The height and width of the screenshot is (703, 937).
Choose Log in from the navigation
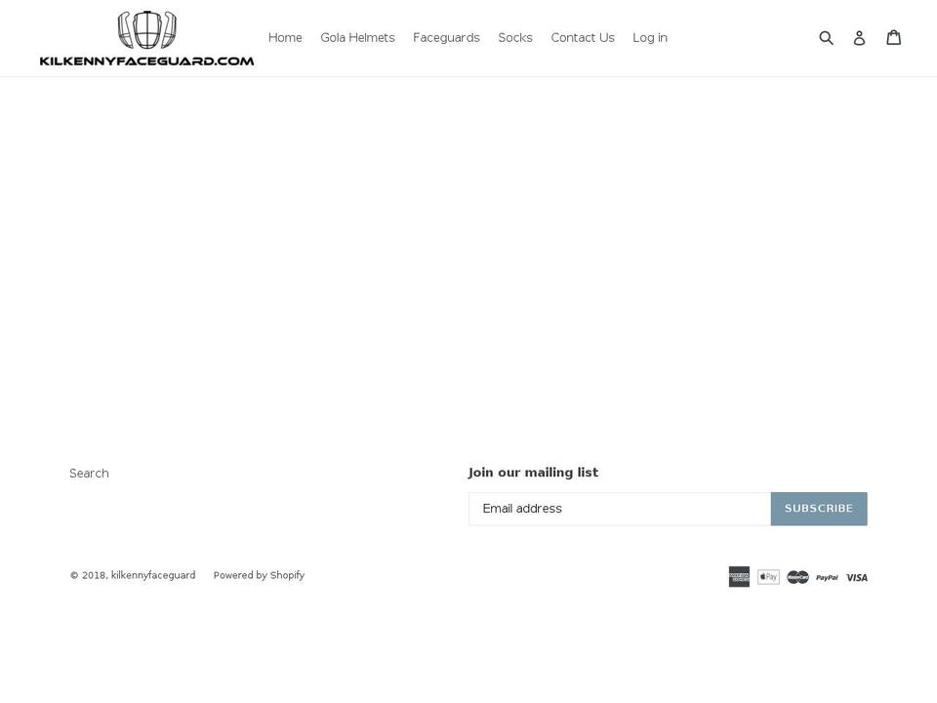coord(650,38)
